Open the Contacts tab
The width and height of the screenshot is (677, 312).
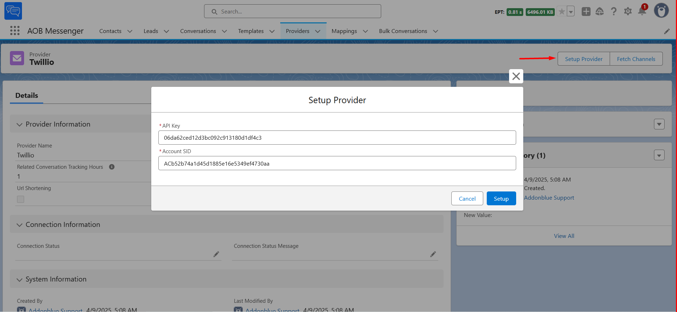110,31
